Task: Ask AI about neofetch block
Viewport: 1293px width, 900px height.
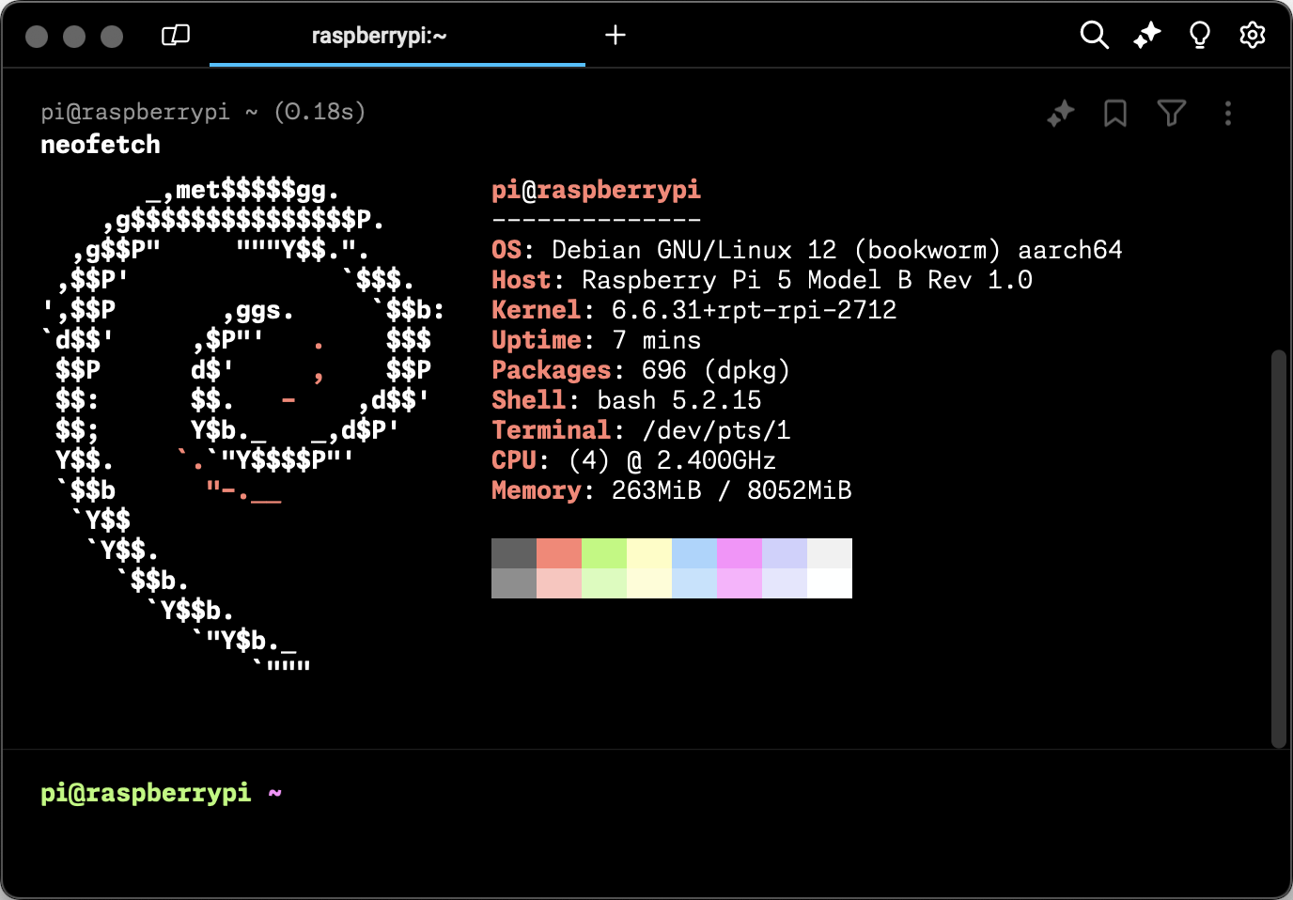Action: click(1061, 114)
